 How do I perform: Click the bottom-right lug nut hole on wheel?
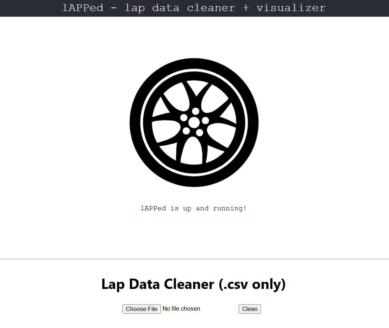(x=199, y=133)
